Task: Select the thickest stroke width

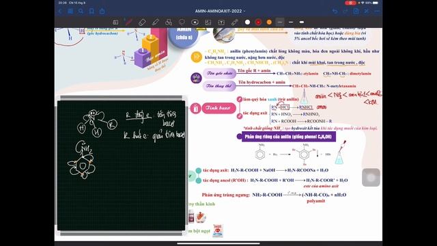Action: pos(302,22)
